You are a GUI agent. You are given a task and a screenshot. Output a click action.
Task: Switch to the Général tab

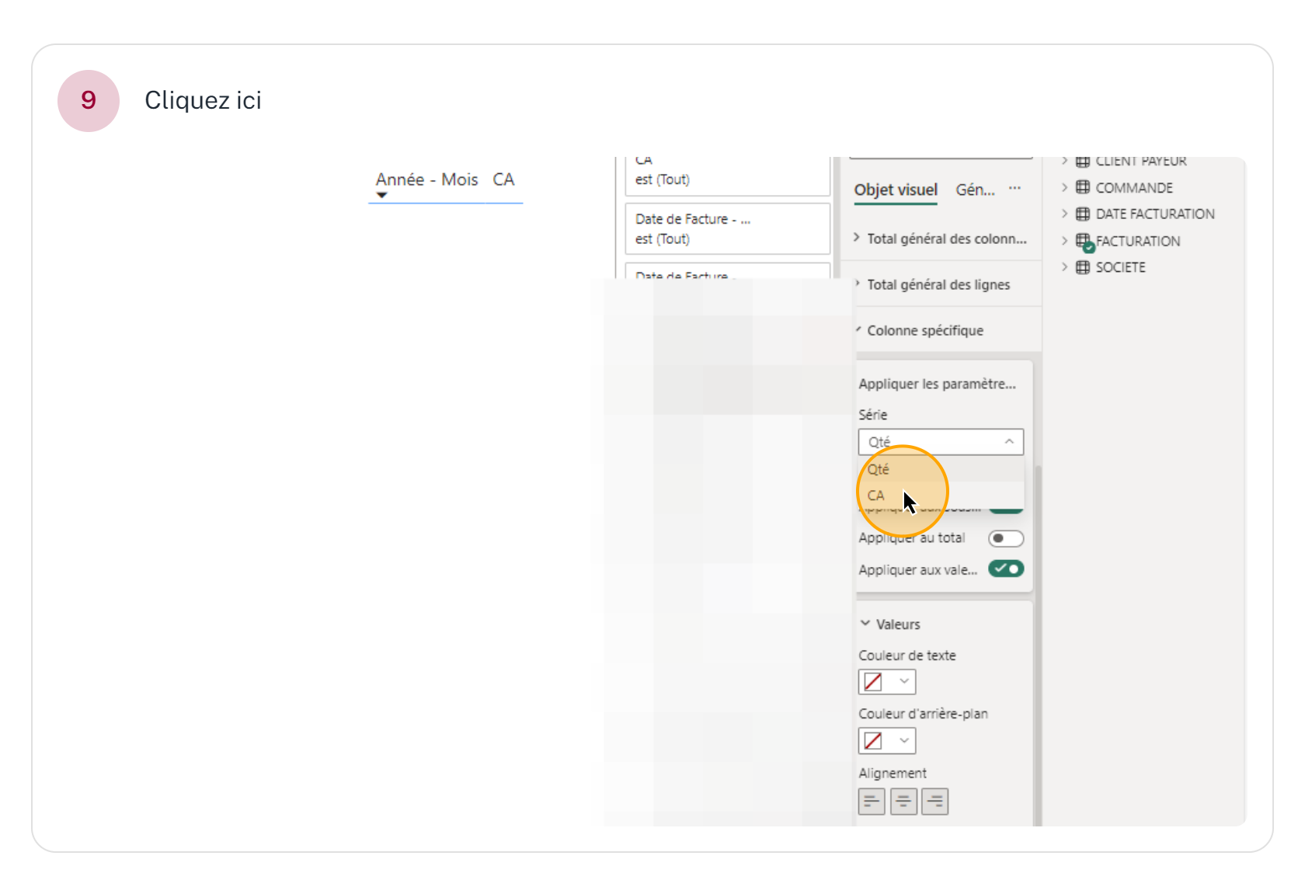[975, 190]
